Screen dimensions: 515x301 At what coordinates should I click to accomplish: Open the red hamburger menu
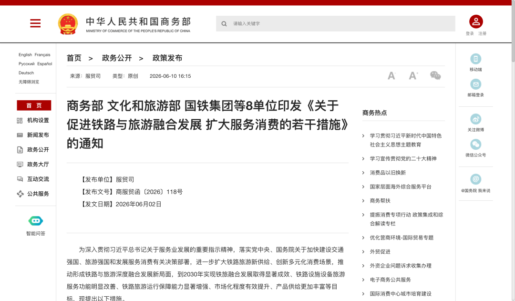click(x=35, y=23)
